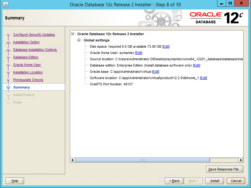Jump to Database Installation Options step
The width and height of the screenshot is (251, 188).
35,50
